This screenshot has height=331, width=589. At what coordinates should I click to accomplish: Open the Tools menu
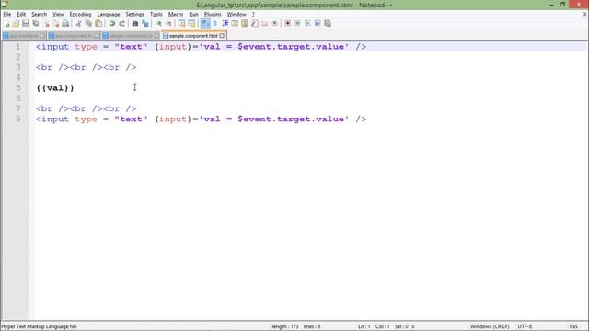156,15
